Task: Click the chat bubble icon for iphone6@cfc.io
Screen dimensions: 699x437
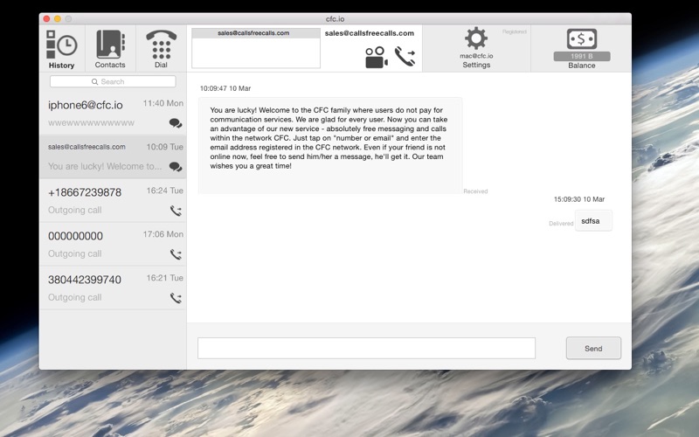Action: click(175, 123)
